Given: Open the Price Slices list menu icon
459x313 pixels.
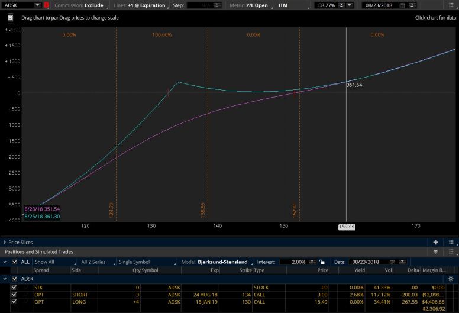Looking at the screenshot, I should pos(451,242).
